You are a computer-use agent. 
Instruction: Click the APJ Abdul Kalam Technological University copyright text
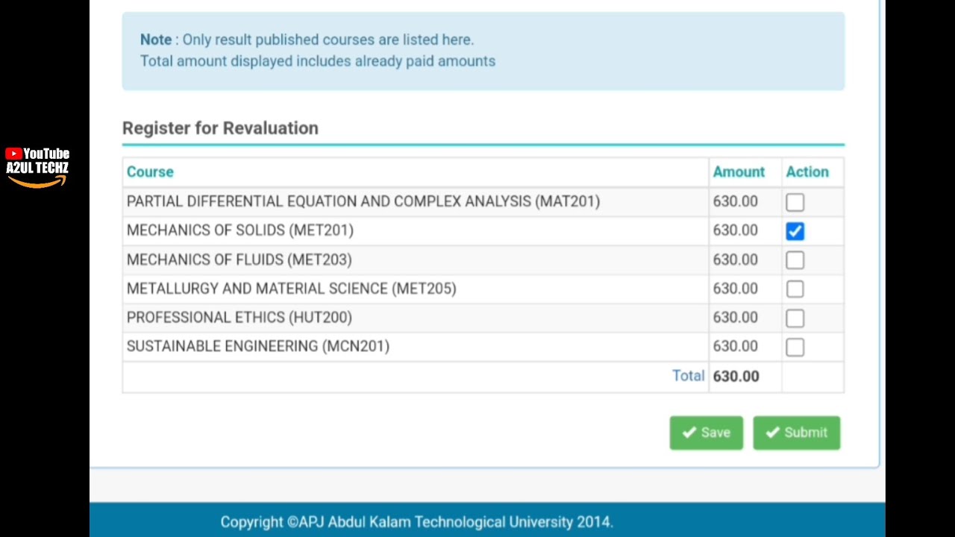coord(416,522)
